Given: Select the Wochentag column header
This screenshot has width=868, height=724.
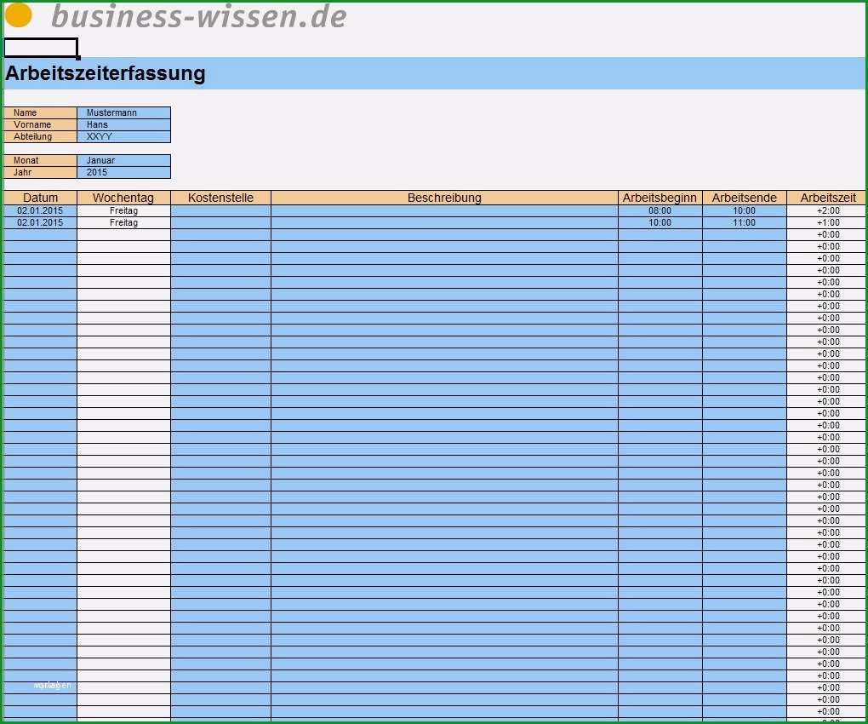Looking at the screenshot, I should pos(123,198).
